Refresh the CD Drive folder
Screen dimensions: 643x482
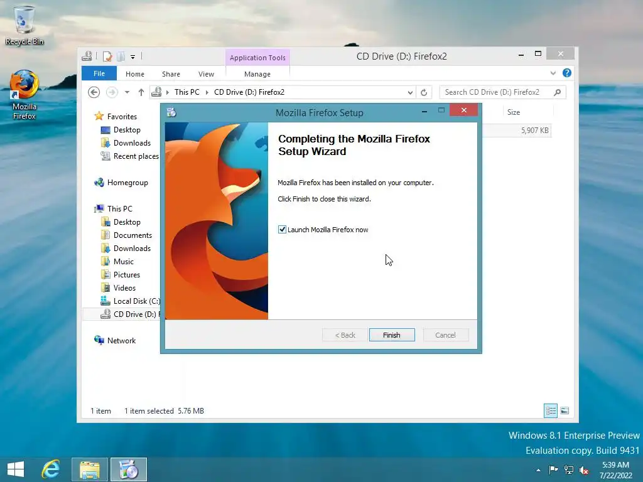pos(424,93)
